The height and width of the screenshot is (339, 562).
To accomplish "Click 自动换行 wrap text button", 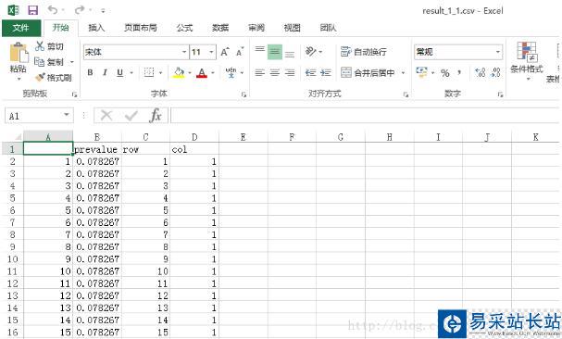I will 364,52.
